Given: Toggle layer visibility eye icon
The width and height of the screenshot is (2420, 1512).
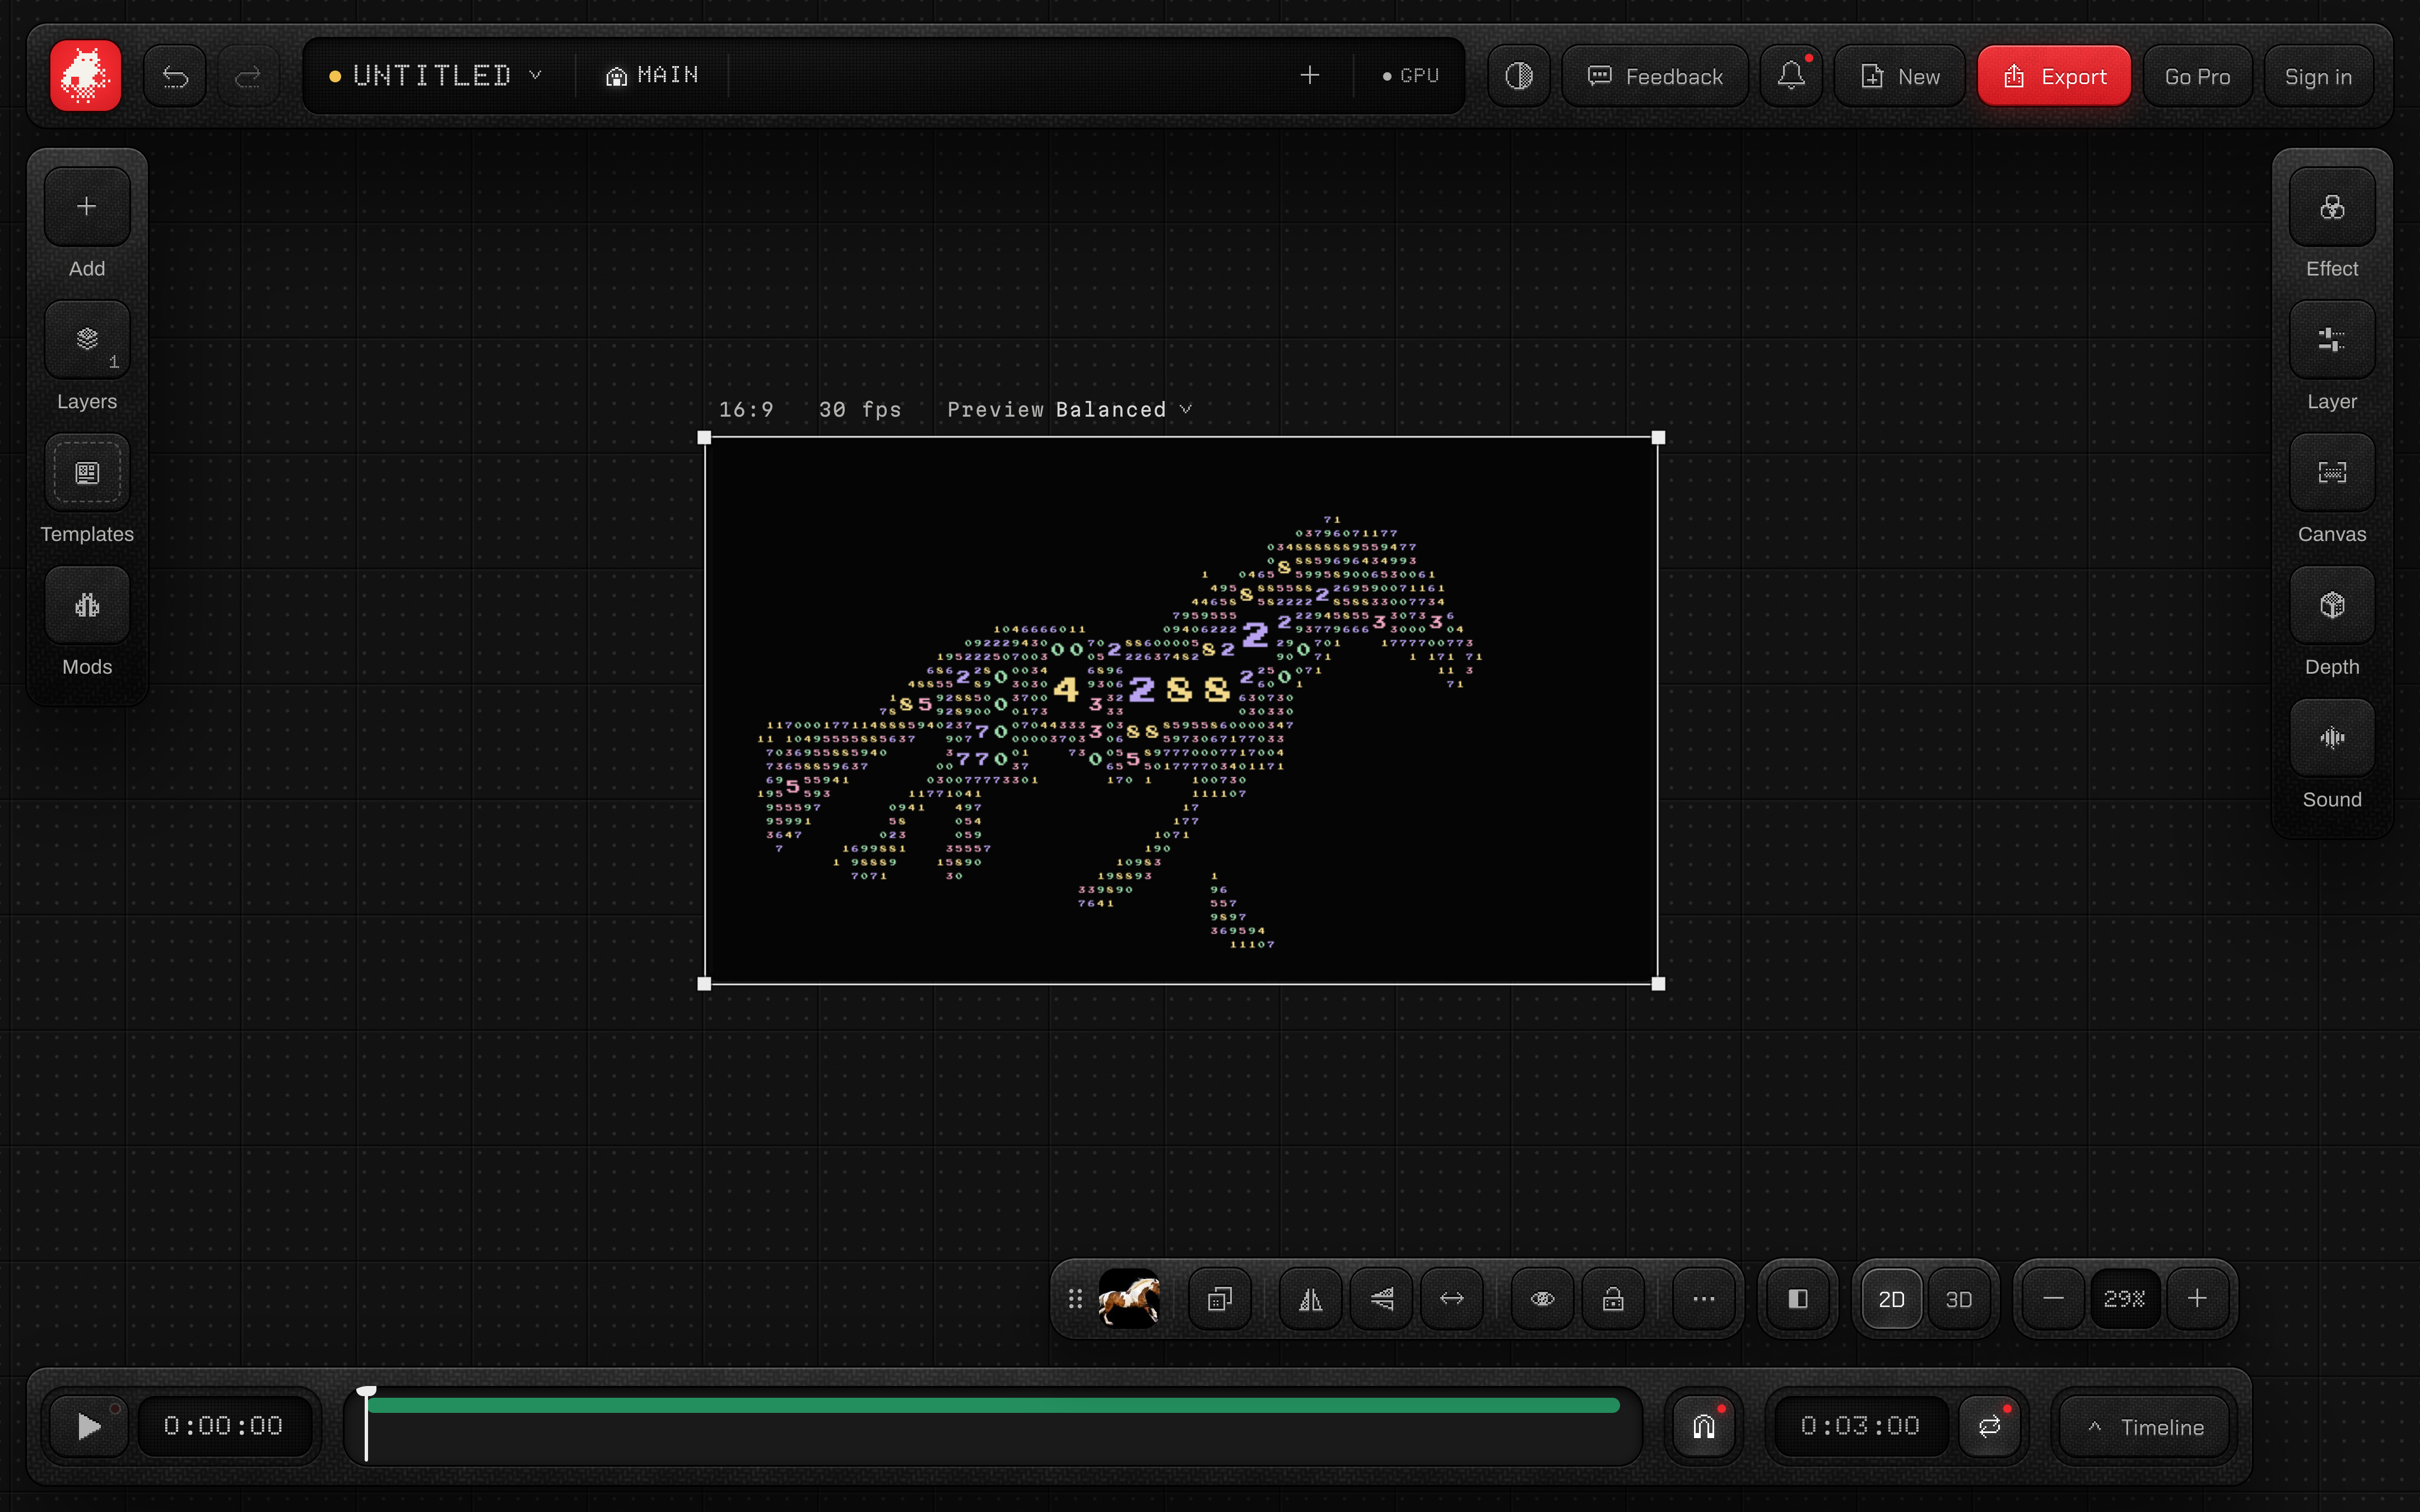Looking at the screenshot, I should point(1543,1299).
